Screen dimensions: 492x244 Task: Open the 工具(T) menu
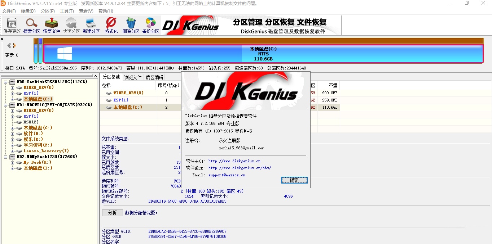click(x=67, y=11)
